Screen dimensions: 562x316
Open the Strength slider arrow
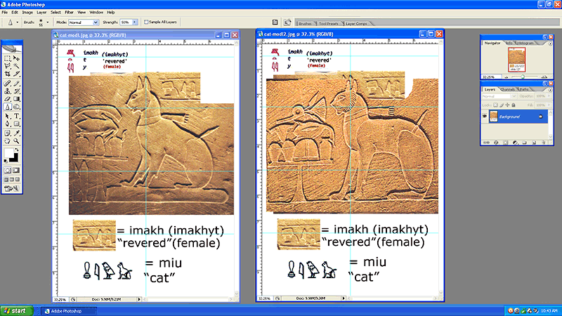click(x=135, y=22)
